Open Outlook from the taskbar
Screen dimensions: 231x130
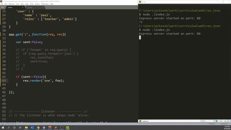[x=32, y=127]
